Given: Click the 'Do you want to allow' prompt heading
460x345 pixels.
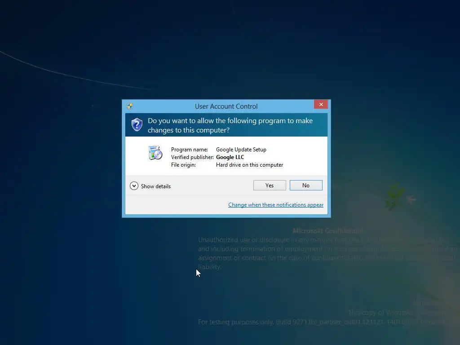Looking at the screenshot, I should 230,125.
